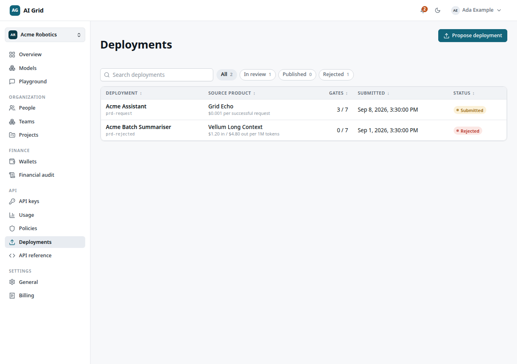517x364 pixels.
Task: Focus the Search deployments field
Action: tap(157, 75)
